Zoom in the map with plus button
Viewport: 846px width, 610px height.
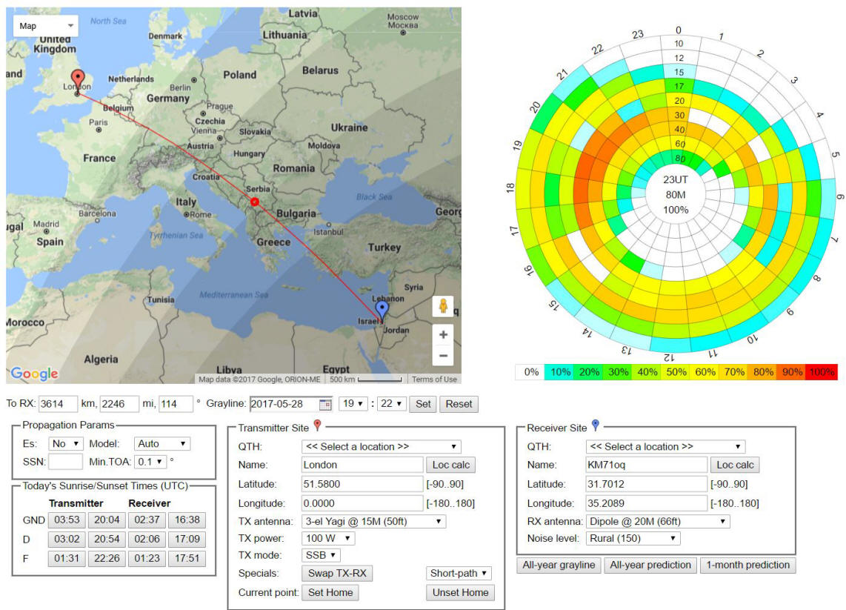click(x=443, y=334)
